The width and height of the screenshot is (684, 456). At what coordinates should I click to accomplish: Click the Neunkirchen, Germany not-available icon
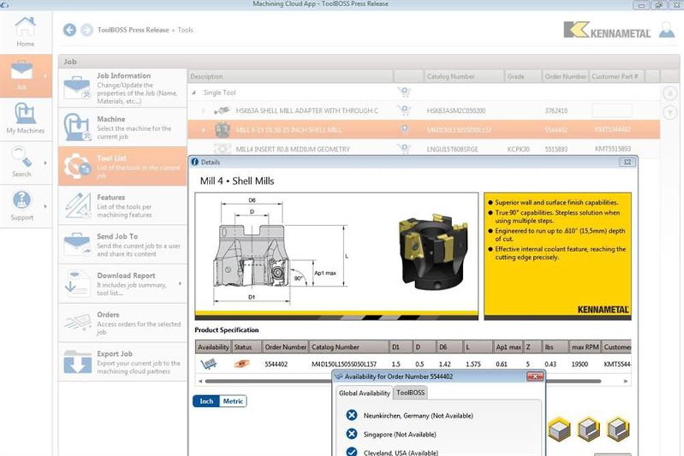pyautogui.click(x=352, y=416)
